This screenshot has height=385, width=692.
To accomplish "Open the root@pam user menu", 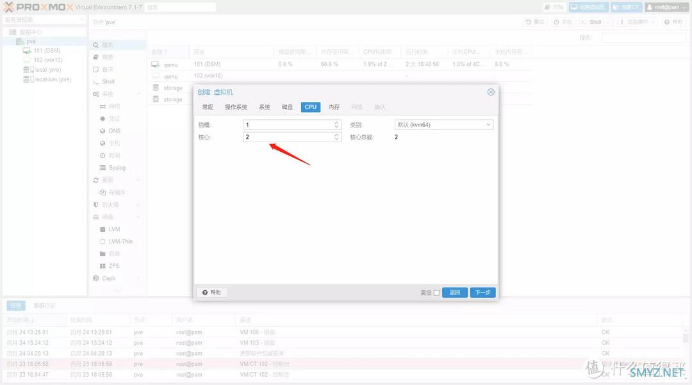I will coord(666,7).
